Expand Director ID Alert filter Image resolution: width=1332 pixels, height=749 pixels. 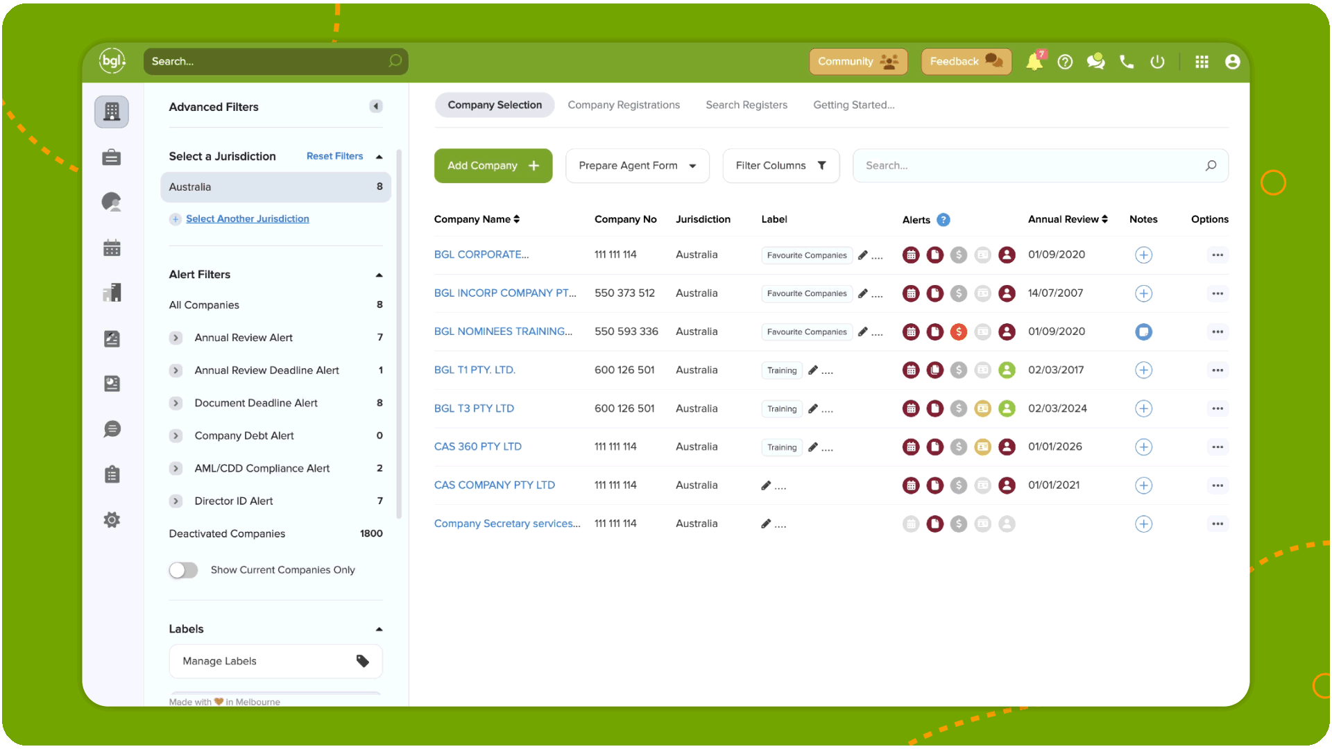click(x=176, y=501)
